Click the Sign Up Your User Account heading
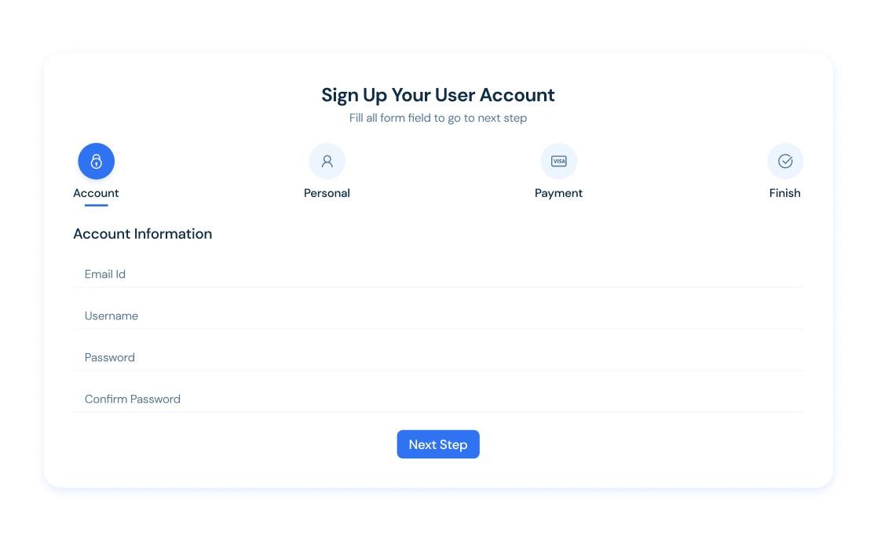The width and height of the screenshot is (881, 544). pyautogui.click(x=437, y=94)
